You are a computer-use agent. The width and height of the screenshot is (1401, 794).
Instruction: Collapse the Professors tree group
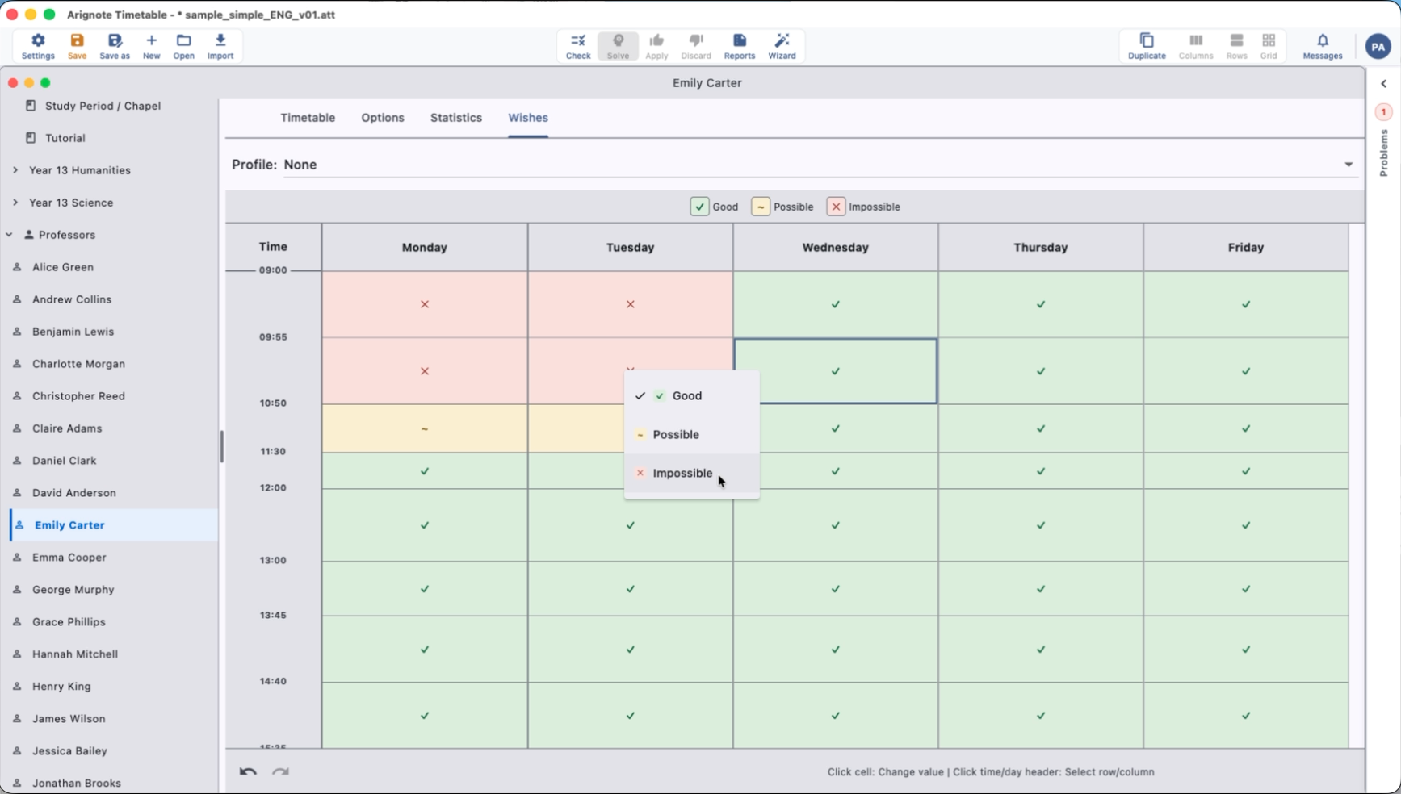(x=10, y=235)
